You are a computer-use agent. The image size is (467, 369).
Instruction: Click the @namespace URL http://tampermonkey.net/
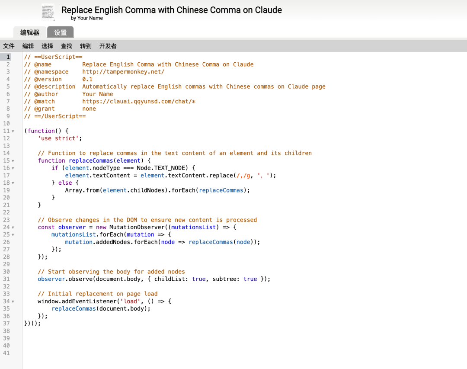tap(123, 71)
